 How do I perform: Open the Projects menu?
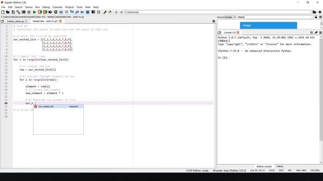70,7
